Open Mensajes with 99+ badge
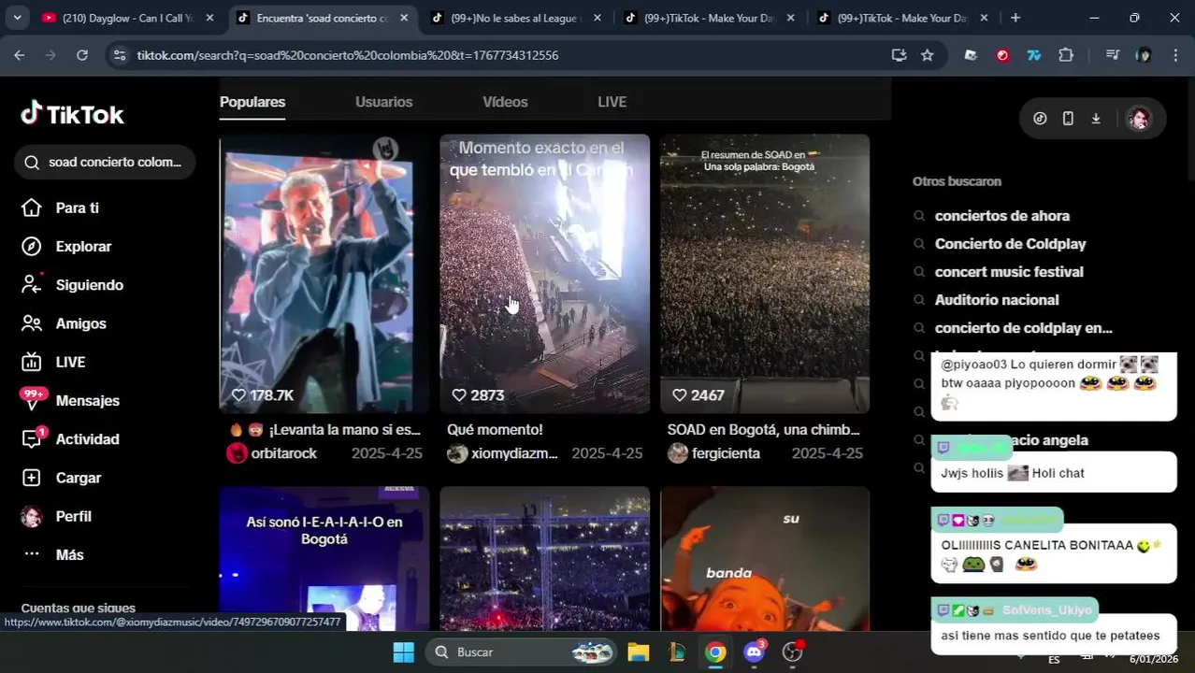The height and width of the screenshot is (673, 1195). click(x=87, y=400)
